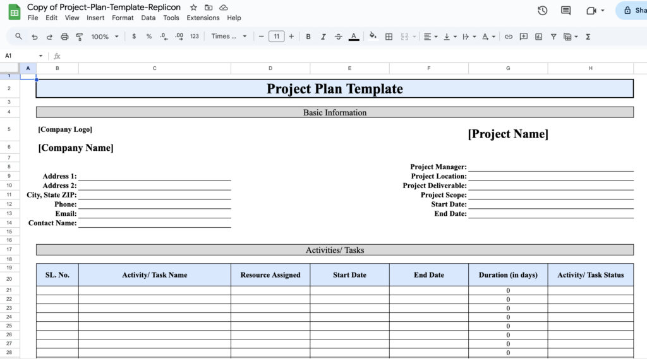Open horizontal align dropdown
Image resolution: width=647 pixels, height=359 pixels.
point(430,37)
